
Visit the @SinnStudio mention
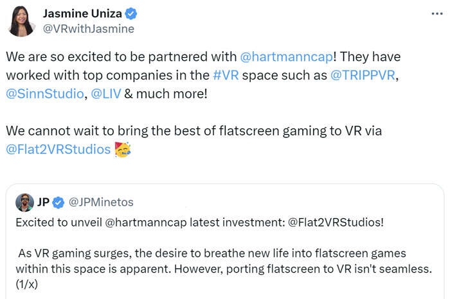[x=43, y=94]
